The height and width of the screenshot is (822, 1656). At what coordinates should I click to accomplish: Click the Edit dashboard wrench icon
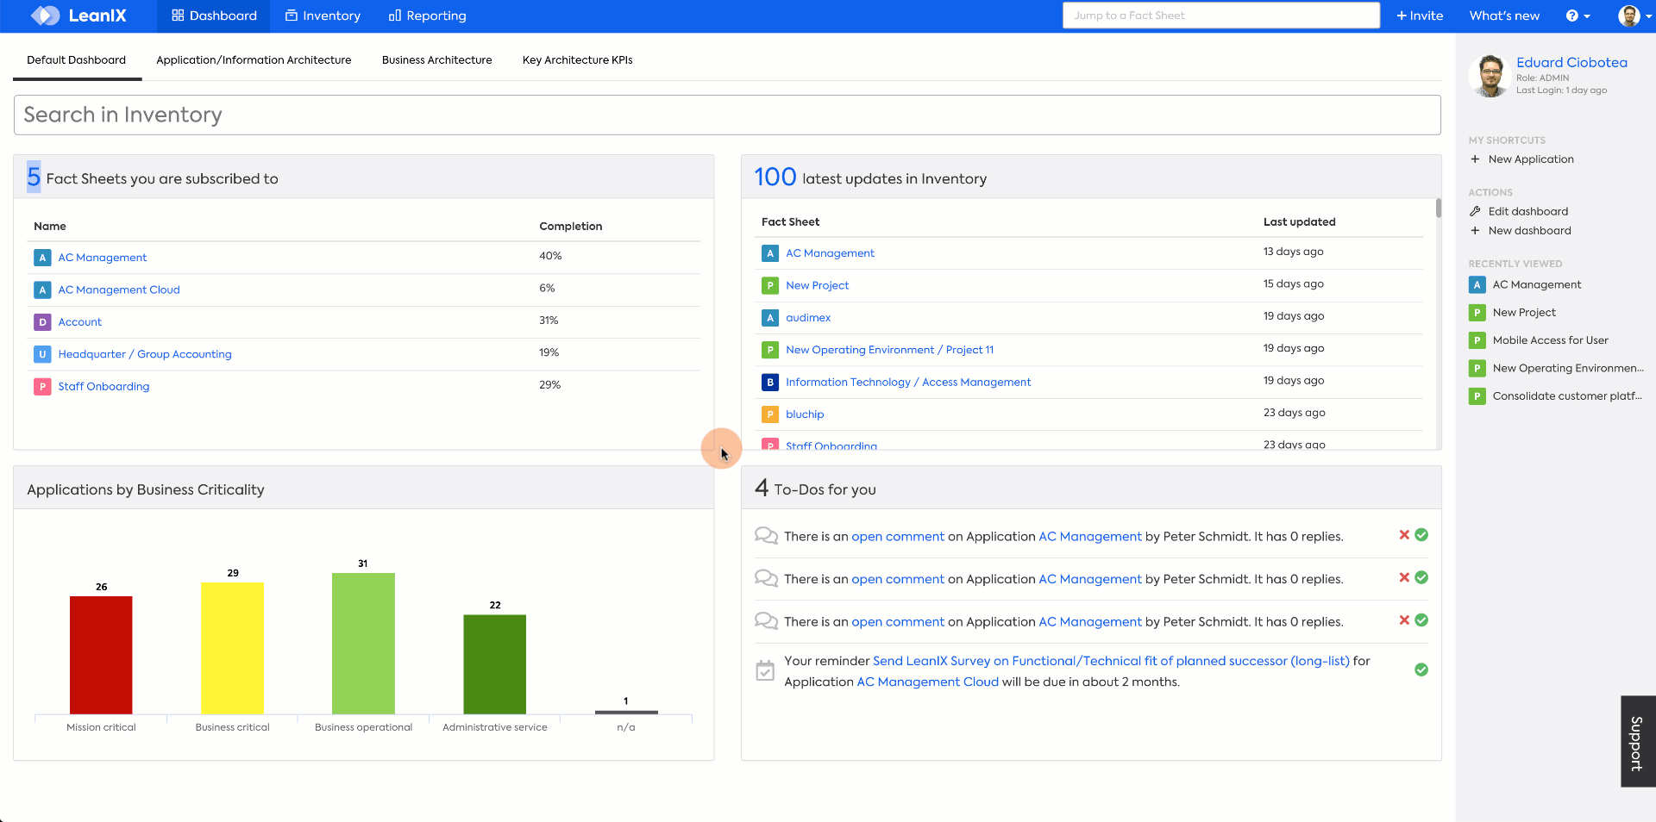(x=1475, y=211)
